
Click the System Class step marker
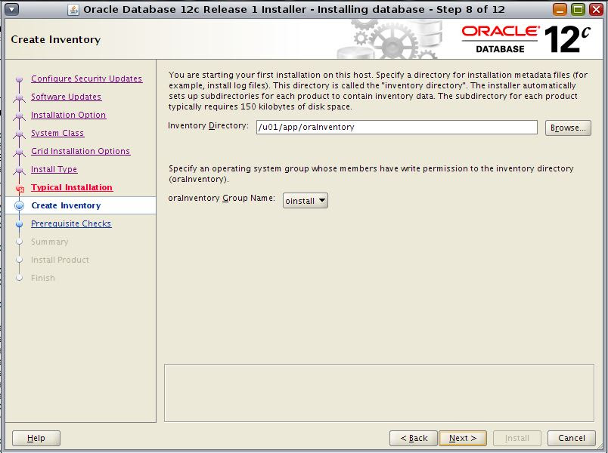tap(20, 134)
